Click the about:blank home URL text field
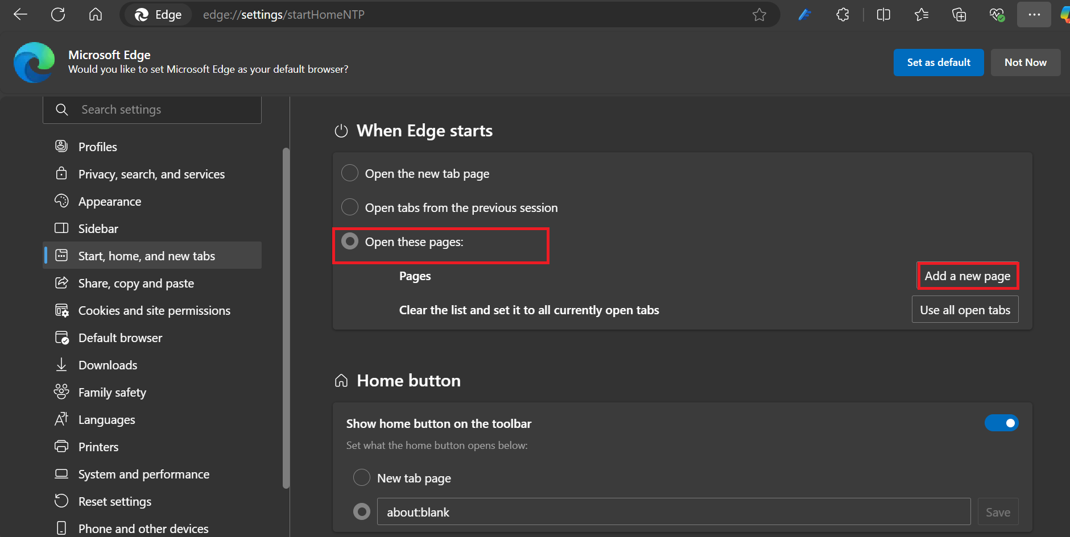Viewport: 1070px width, 537px height. 674,512
